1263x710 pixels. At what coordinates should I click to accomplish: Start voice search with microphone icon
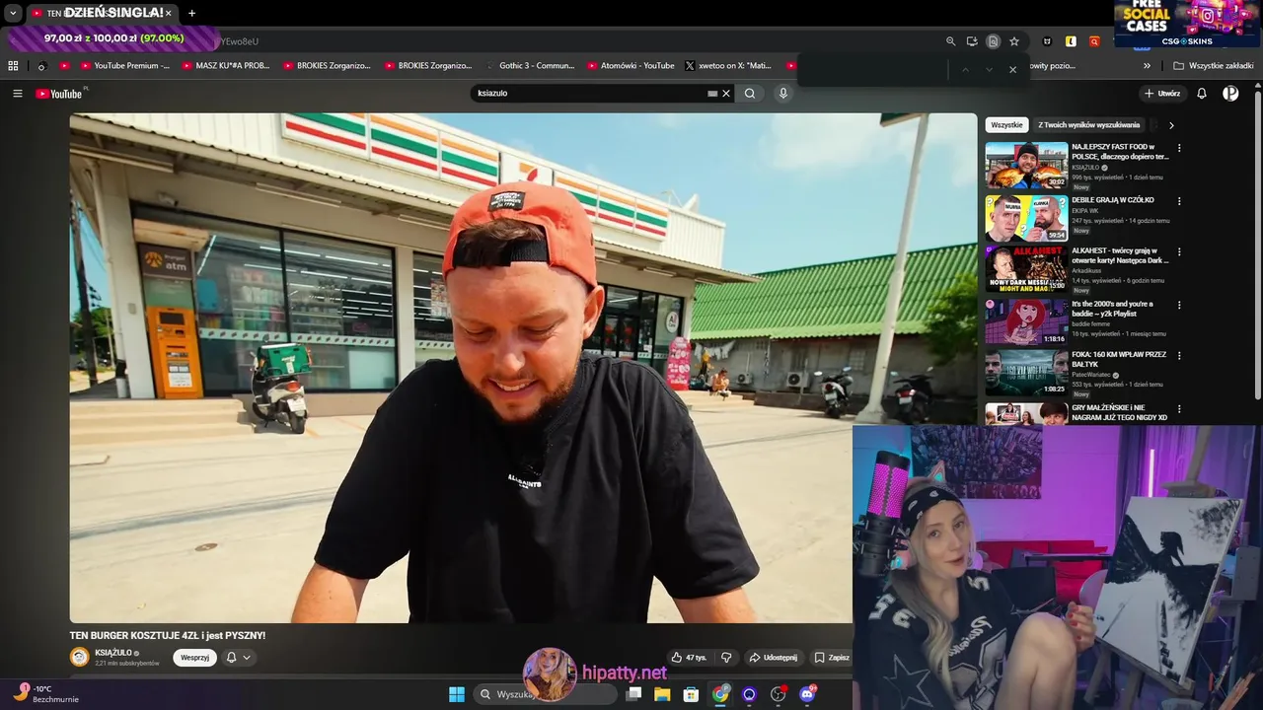[x=783, y=94]
